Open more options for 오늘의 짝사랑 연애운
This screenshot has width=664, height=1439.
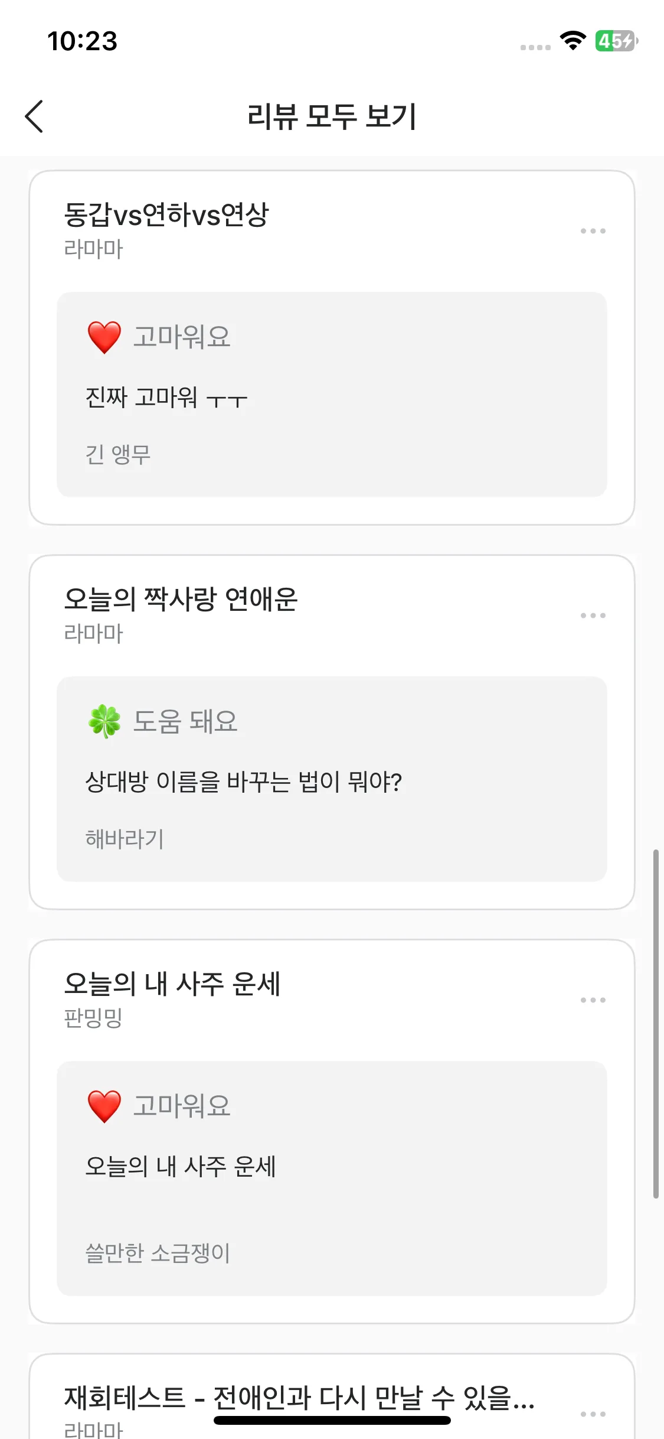click(x=593, y=616)
